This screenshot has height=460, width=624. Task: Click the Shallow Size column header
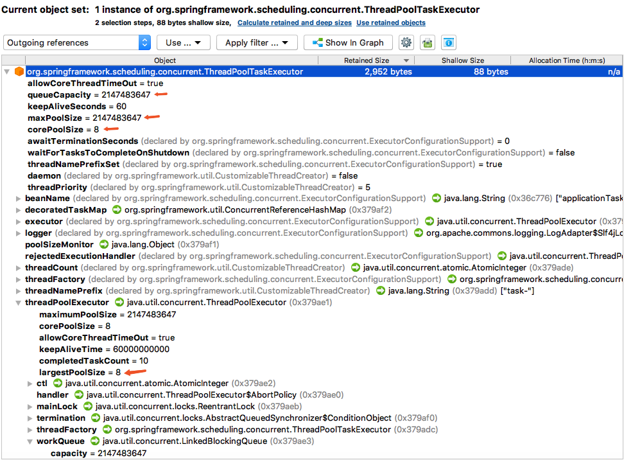point(463,60)
